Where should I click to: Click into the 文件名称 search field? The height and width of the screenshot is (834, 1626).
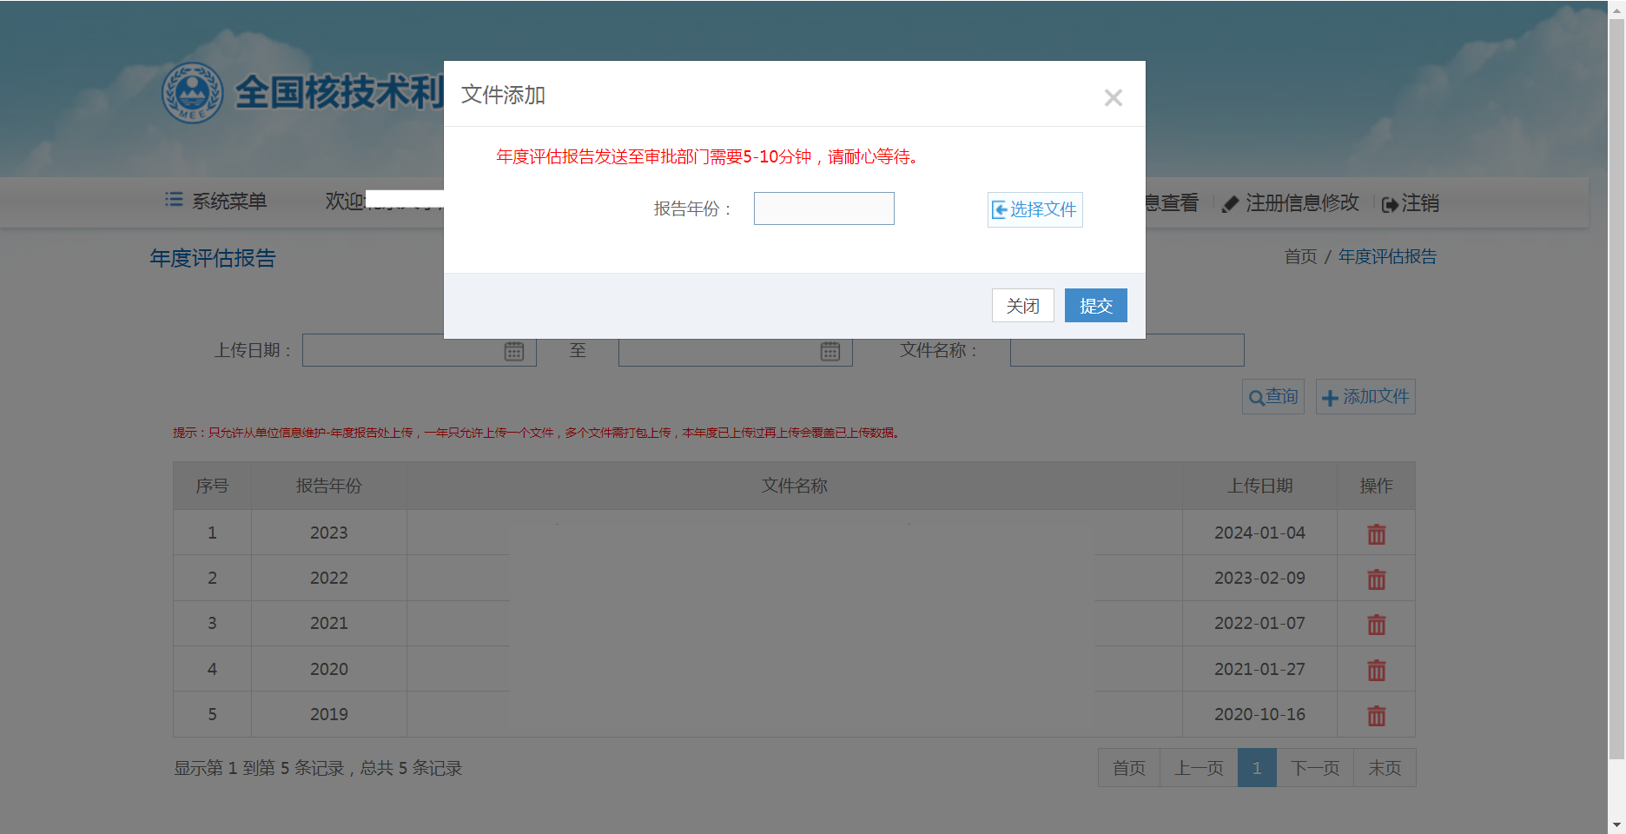[1127, 350]
